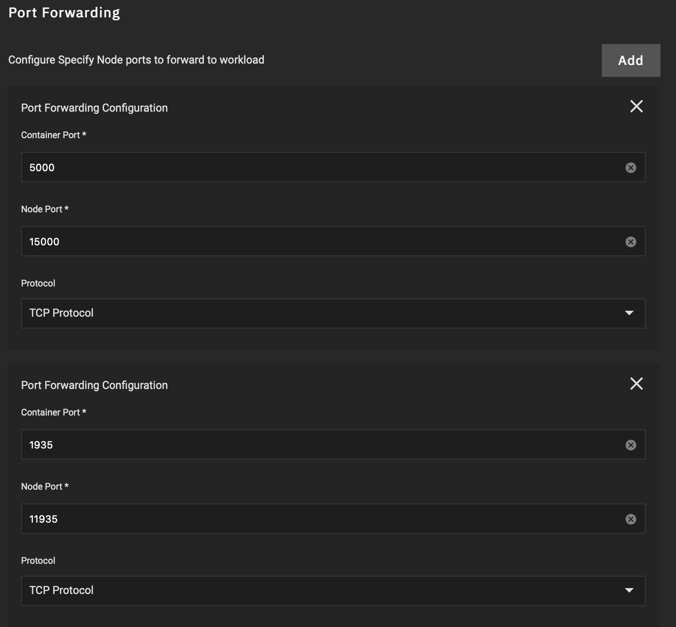Click the dropdown arrow of the 15000 configuration's Protocol
The height and width of the screenshot is (627, 676).
(629, 313)
